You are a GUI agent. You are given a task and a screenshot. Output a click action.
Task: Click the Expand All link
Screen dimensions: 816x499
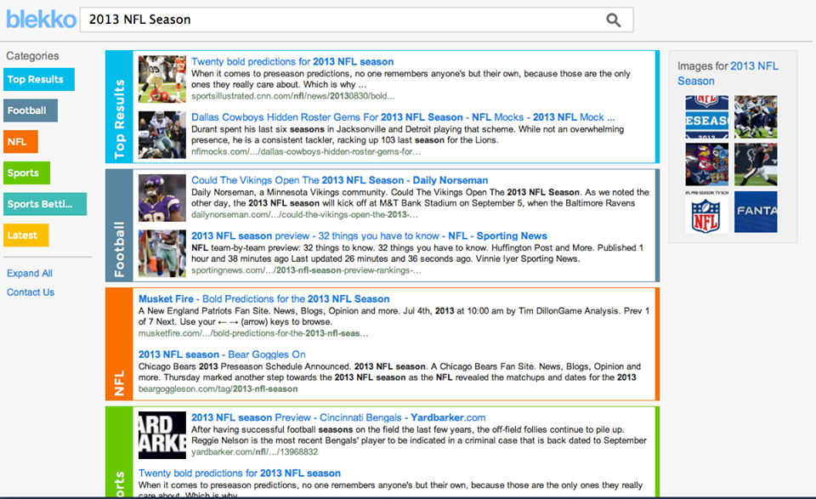point(30,273)
